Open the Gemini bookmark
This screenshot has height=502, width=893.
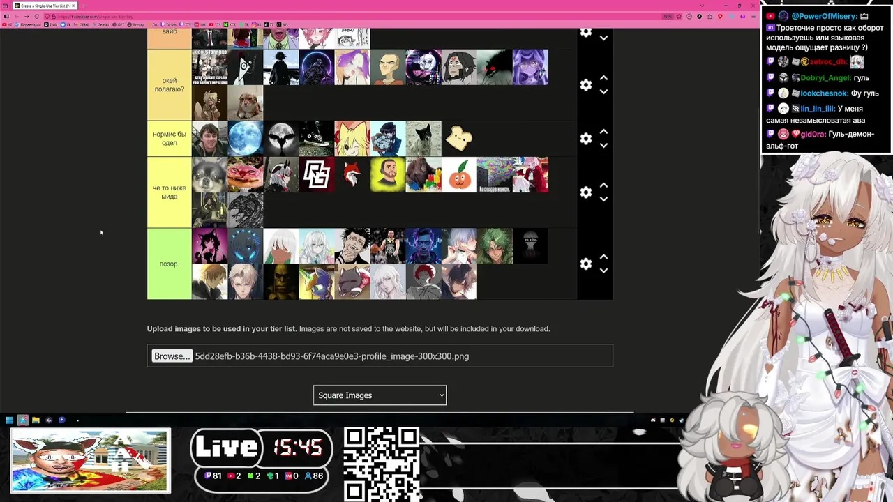click(x=101, y=24)
